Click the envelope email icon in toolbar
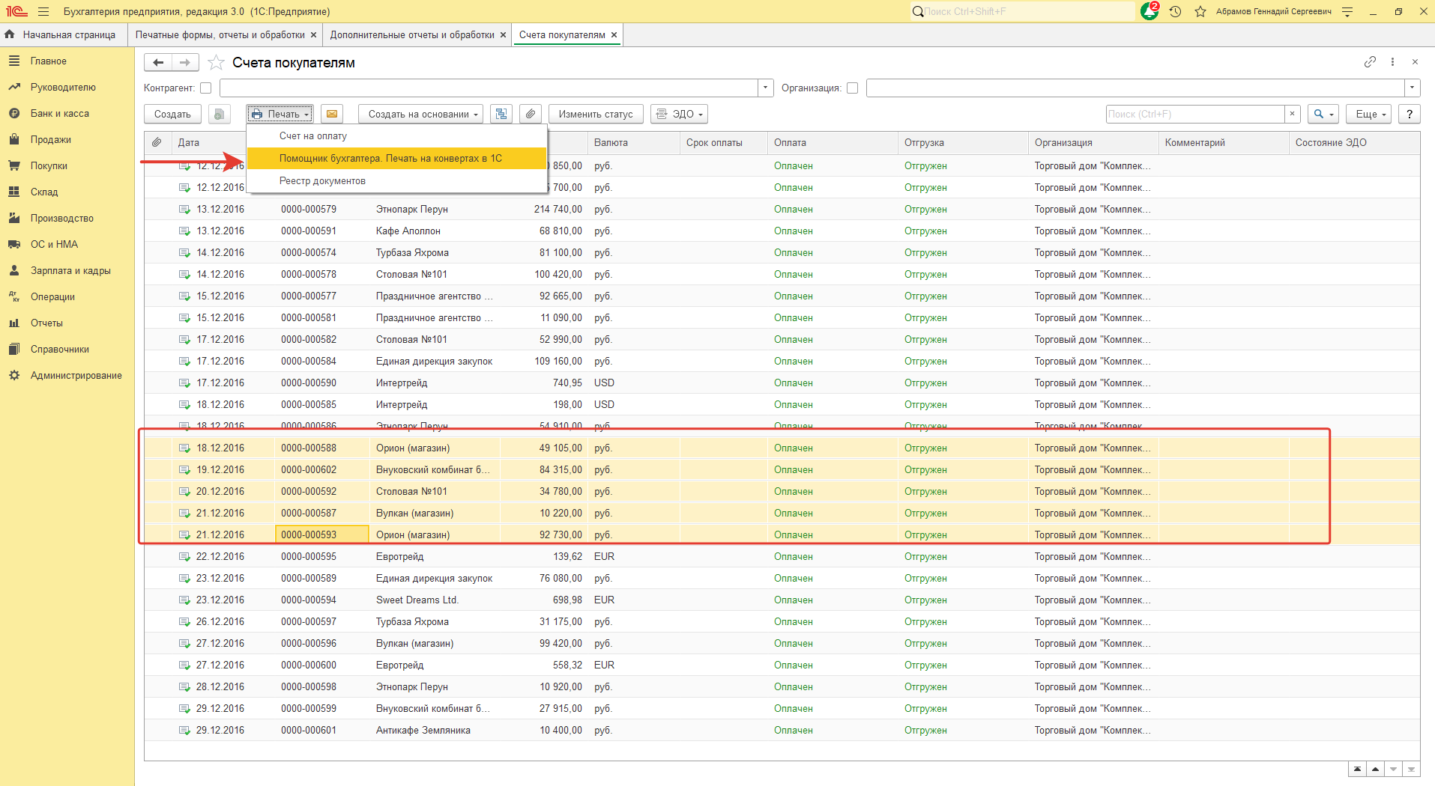 [x=331, y=114]
